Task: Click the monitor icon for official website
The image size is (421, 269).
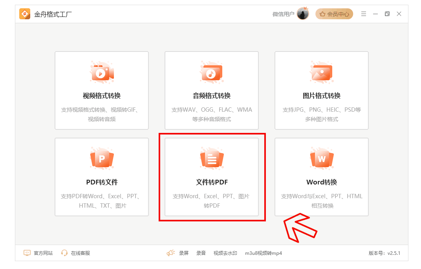Action: point(27,253)
